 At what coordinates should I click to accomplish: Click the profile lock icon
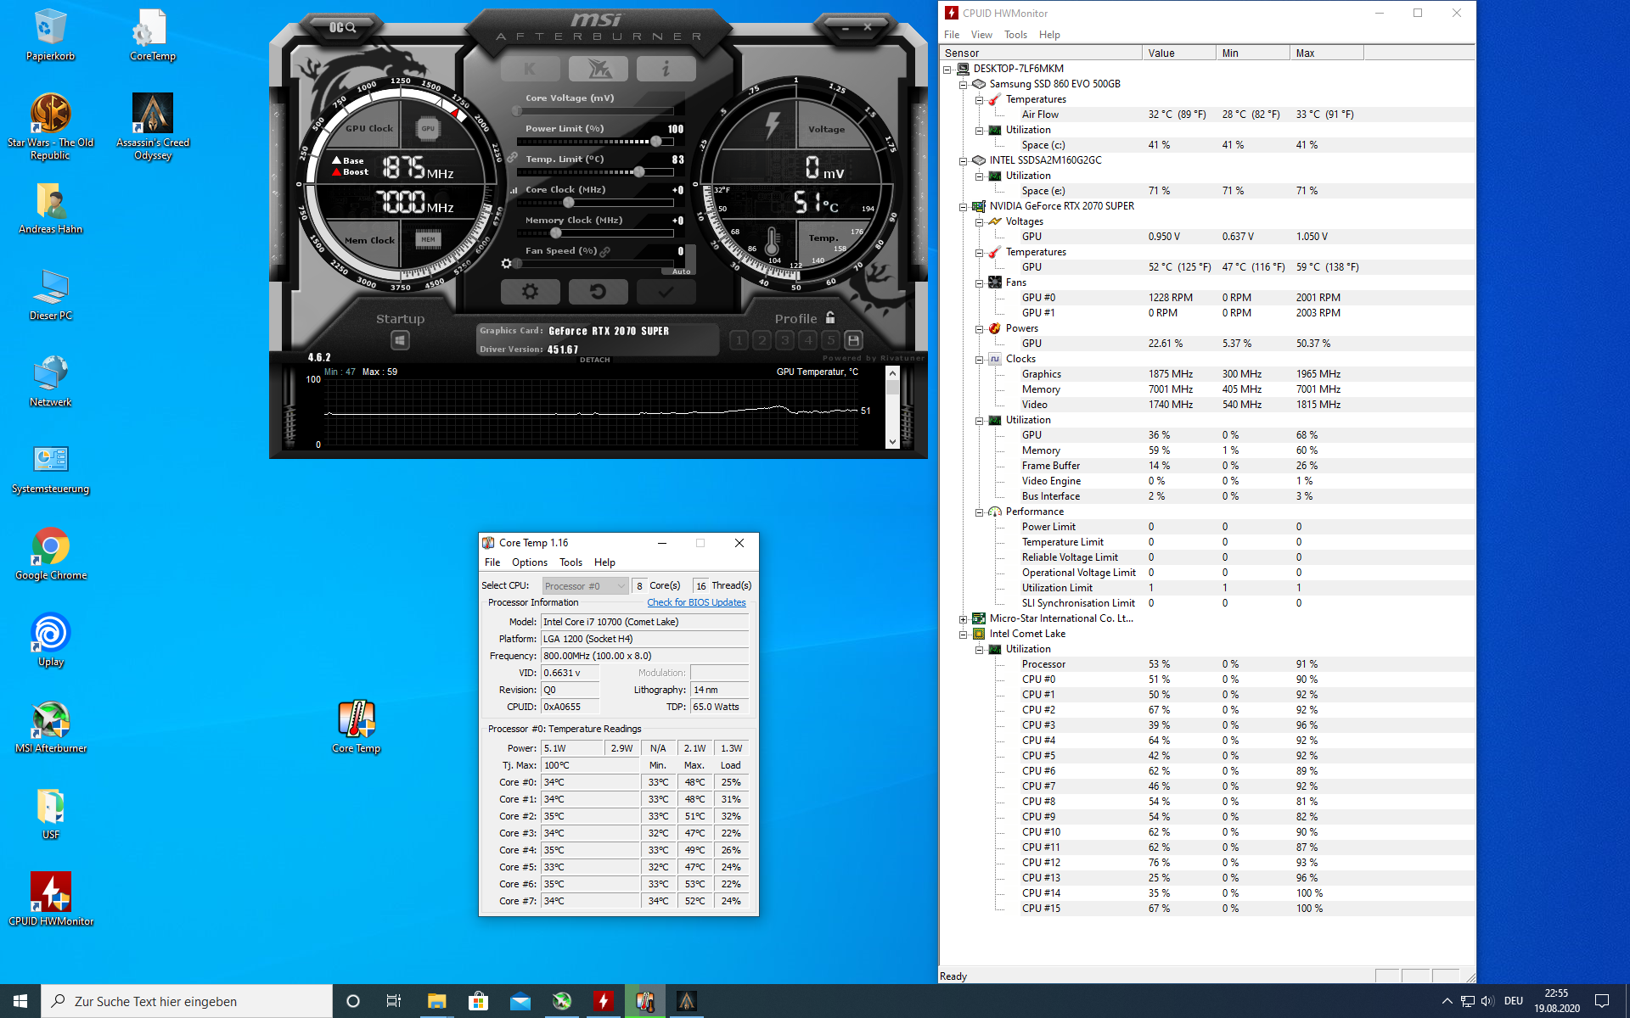point(830,317)
